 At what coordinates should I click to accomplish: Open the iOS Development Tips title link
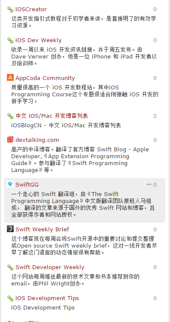coord(47,298)
